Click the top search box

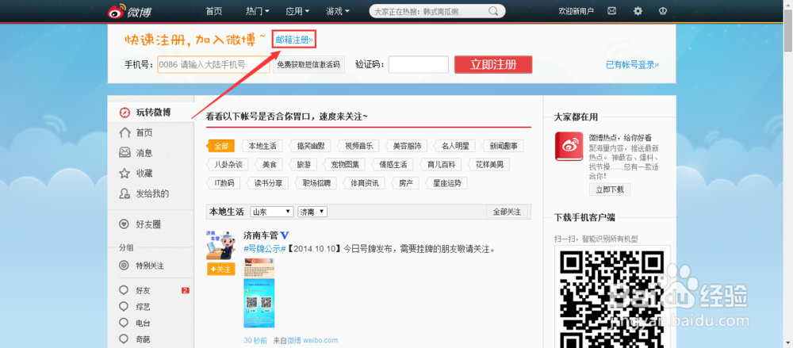click(437, 11)
